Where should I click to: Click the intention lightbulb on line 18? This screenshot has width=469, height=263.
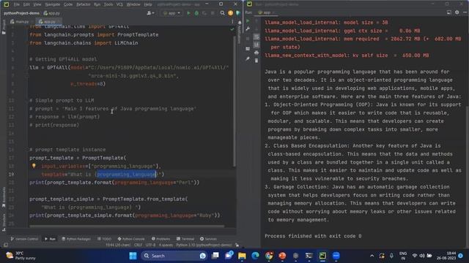pos(34,166)
